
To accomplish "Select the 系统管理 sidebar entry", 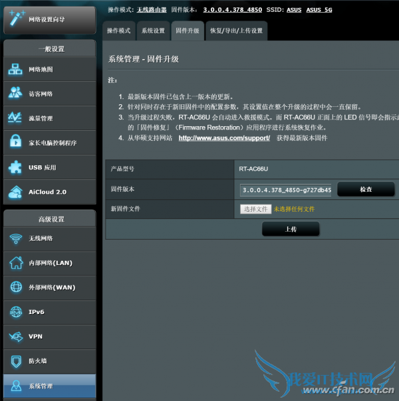I will click(x=50, y=386).
